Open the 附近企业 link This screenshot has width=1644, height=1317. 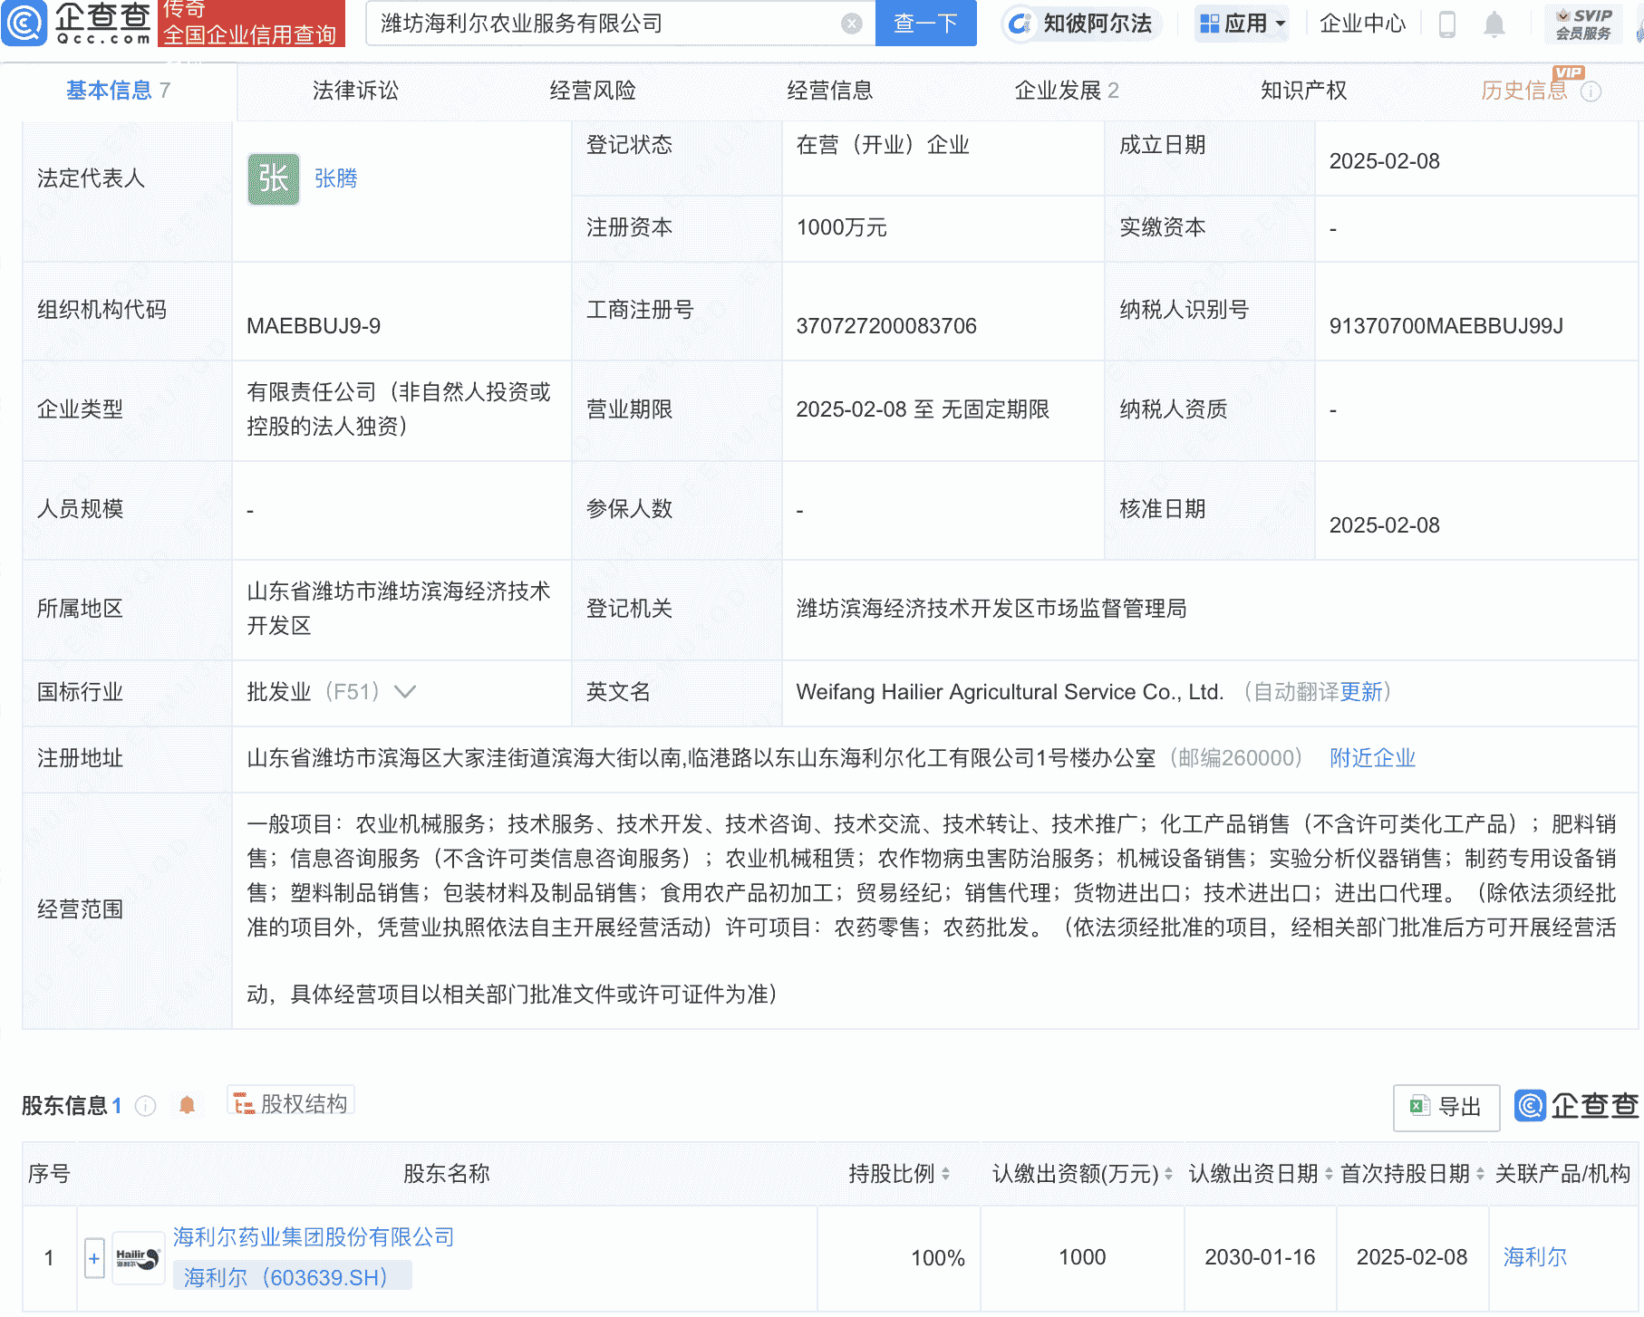(x=1371, y=758)
